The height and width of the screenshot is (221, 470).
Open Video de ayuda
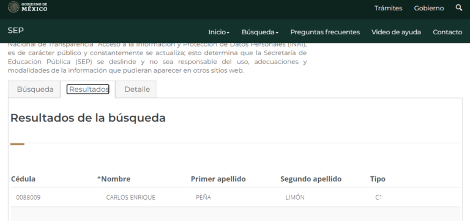point(396,32)
